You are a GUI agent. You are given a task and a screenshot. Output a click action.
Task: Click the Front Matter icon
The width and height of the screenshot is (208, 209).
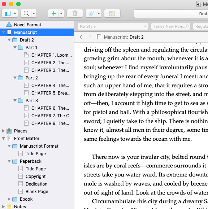point(9,138)
